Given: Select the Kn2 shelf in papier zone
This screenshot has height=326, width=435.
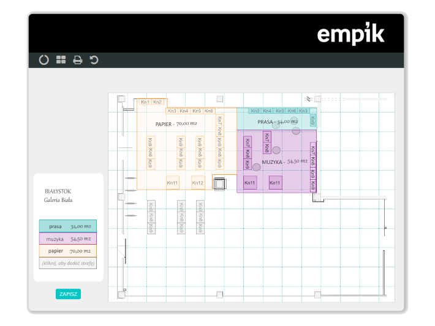Looking at the screenshot, I should (157, 102).
